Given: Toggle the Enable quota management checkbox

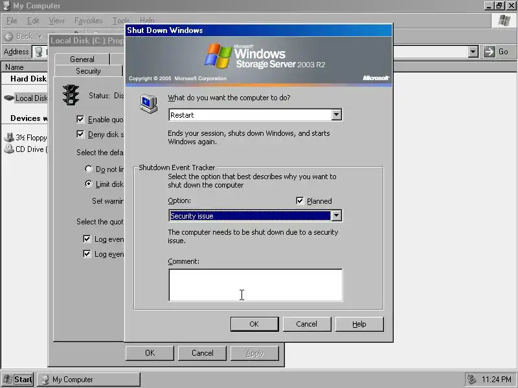Looking at the screenshot, I should (x=80, y=119).
